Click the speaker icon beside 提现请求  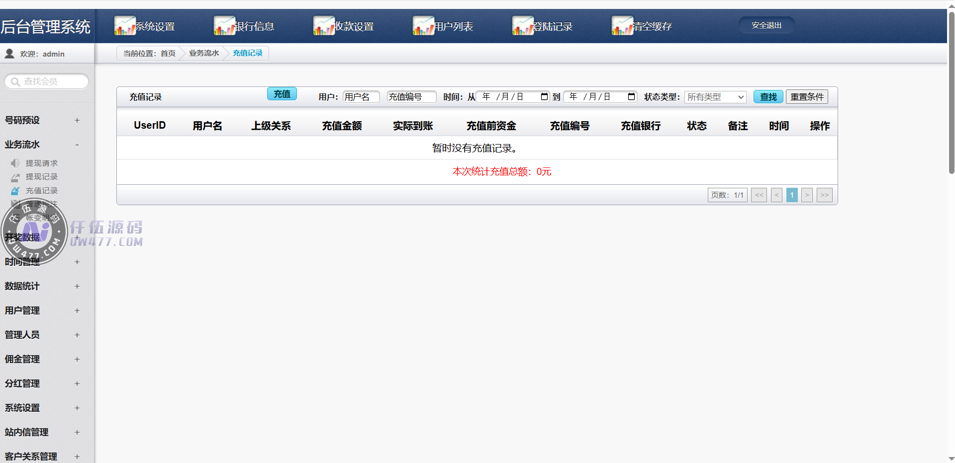(15, 163)
